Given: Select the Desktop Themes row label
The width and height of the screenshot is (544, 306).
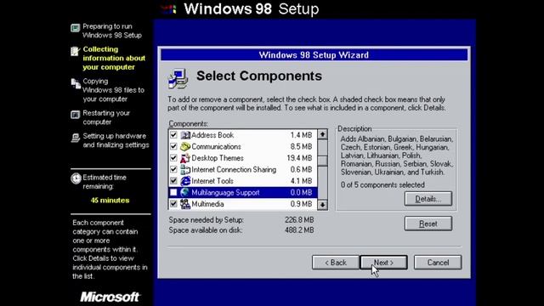Looking at the screenshot, I should coord(218,158).
